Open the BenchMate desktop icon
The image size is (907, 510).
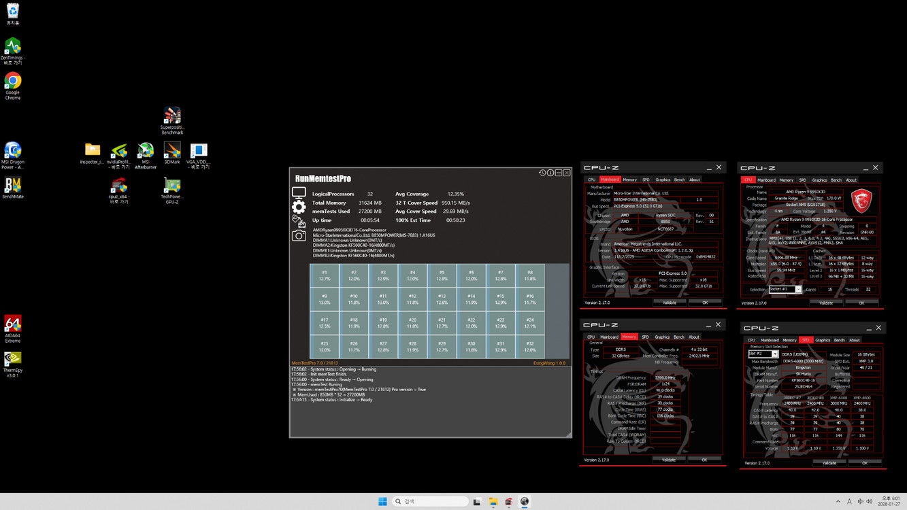coord(13,188)
